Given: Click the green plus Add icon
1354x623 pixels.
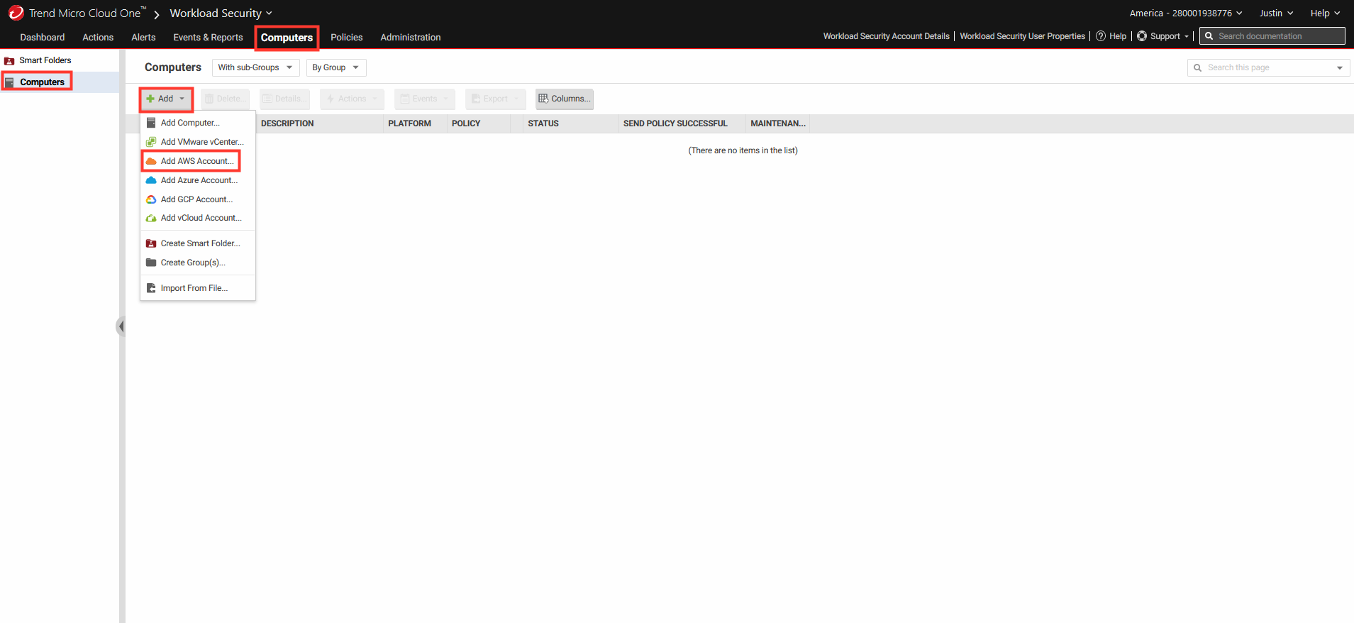Looking at the screenshot, I should 150,99.
